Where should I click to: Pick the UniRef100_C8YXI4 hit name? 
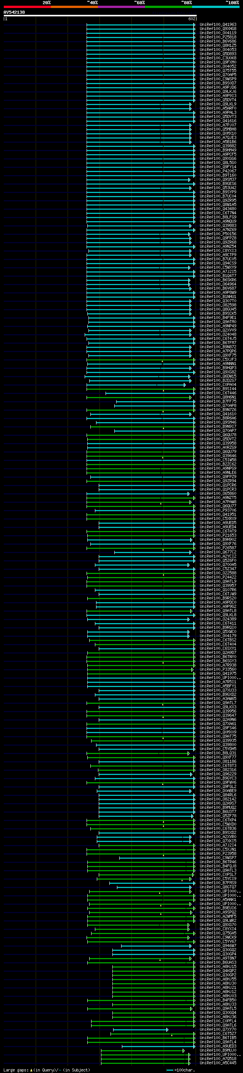[218, 928]
